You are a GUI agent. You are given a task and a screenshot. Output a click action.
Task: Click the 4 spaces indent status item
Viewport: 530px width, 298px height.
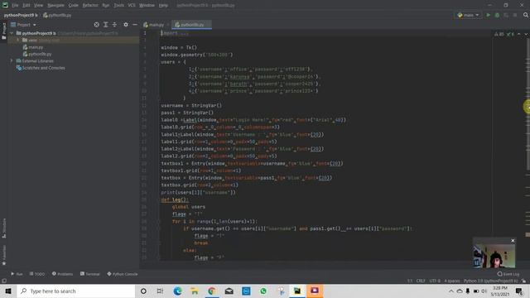452,281
